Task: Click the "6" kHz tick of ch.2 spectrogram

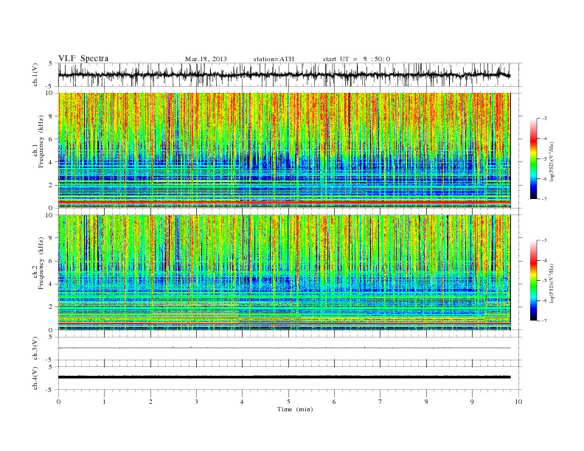Action: click(51, 261)
